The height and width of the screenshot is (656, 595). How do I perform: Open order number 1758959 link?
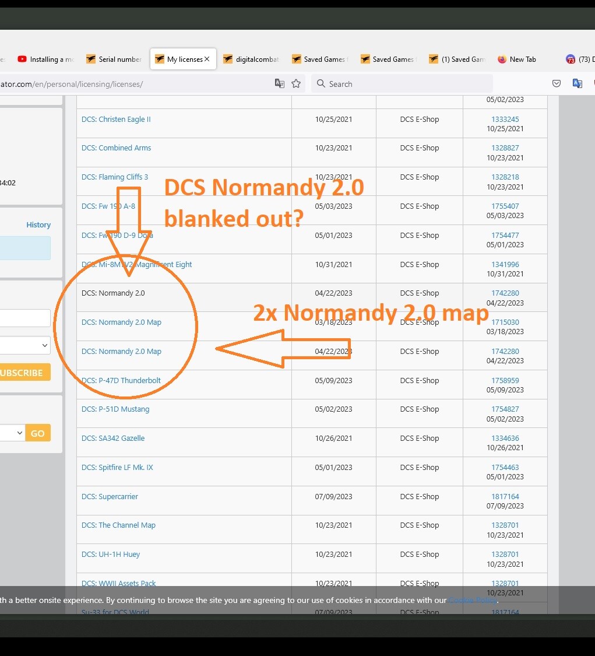505,380
